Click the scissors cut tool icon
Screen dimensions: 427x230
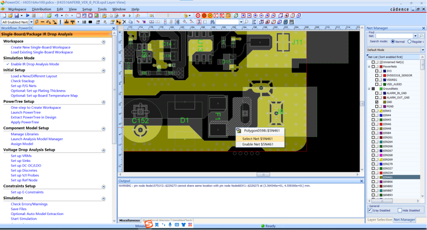(x=199, y=22)
